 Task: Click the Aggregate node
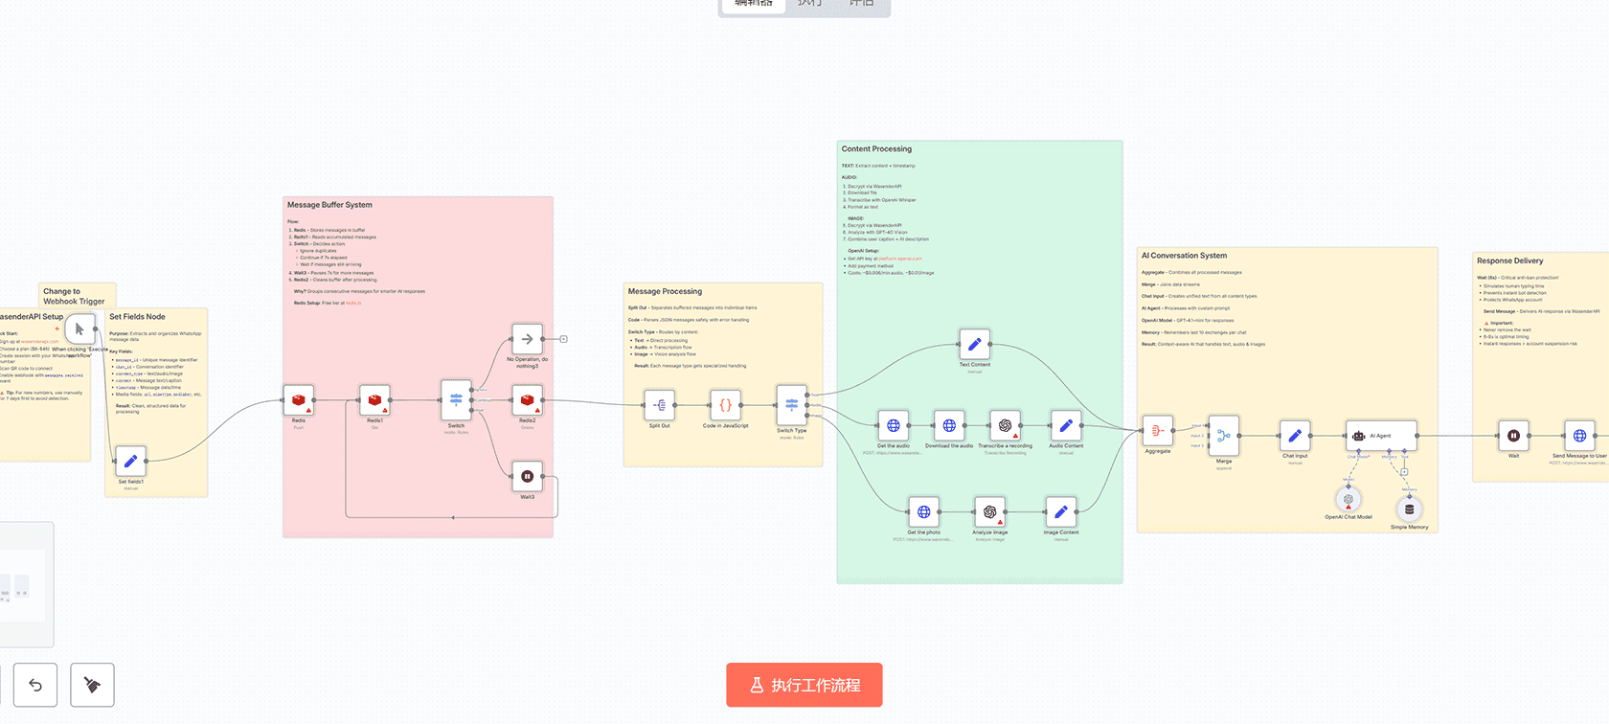(1157, 431)
